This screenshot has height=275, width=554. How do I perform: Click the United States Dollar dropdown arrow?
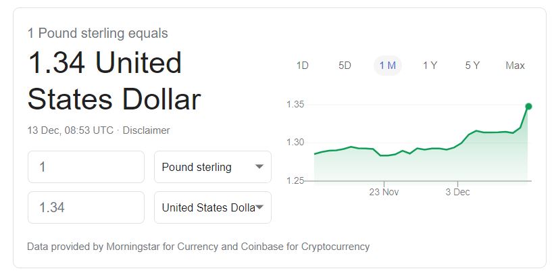(259, 207)
